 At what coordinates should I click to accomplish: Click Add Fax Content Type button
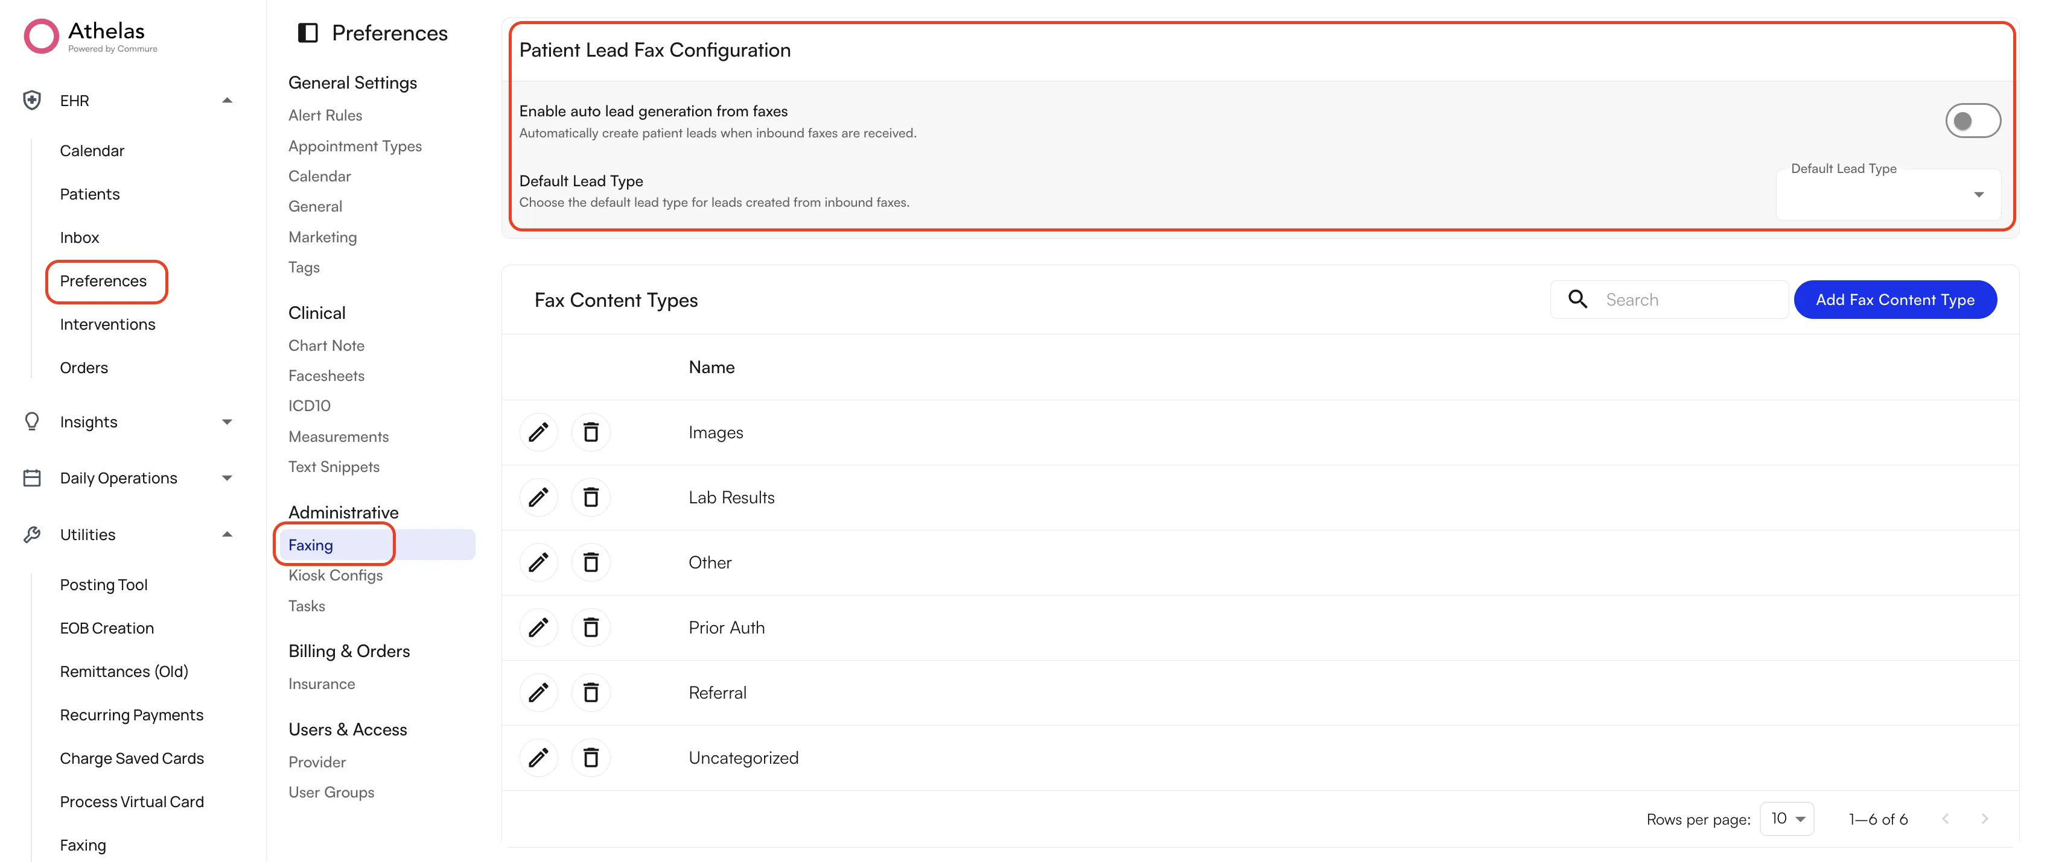tap(1894, 299)
